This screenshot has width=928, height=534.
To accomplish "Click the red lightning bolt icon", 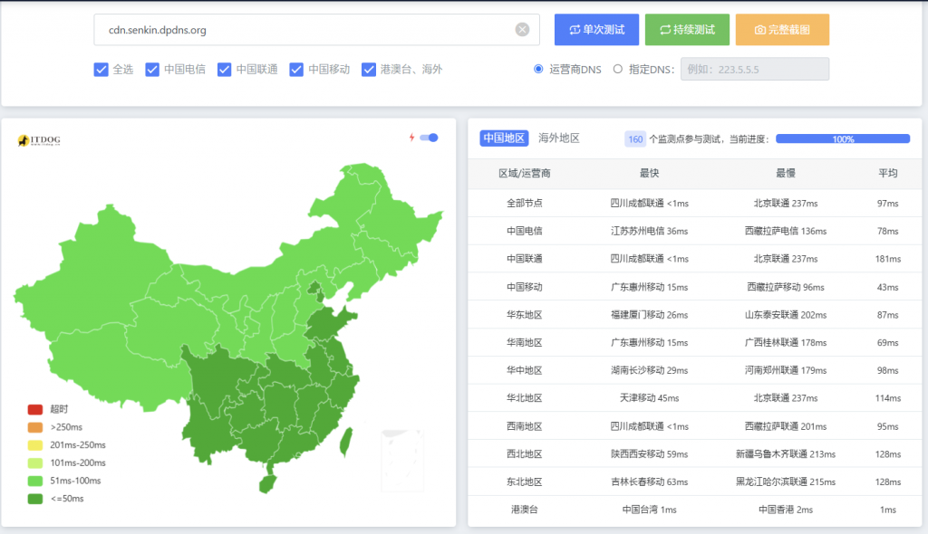I will 411,138.
